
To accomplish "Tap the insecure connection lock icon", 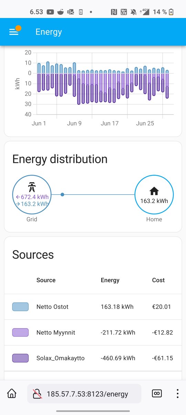I will (x=37, y=394).
